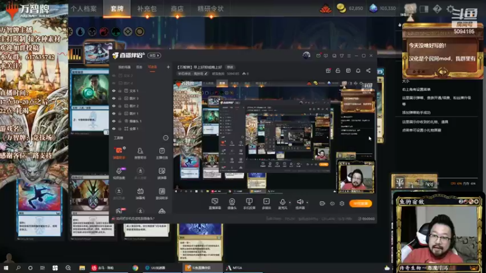Viewport: 486px width, 273px height.
Task: Click the green mana filter in MTG Arena
Action: click(116, 32)
